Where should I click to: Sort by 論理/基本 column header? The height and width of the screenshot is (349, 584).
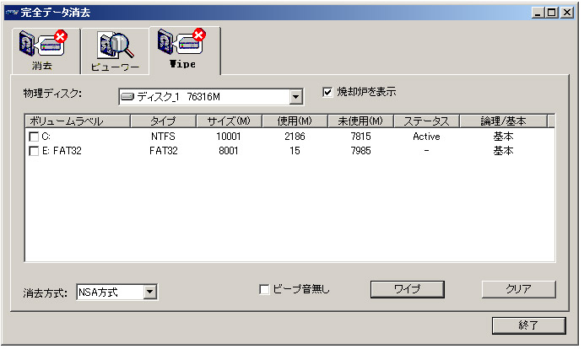tap(504, 121)
